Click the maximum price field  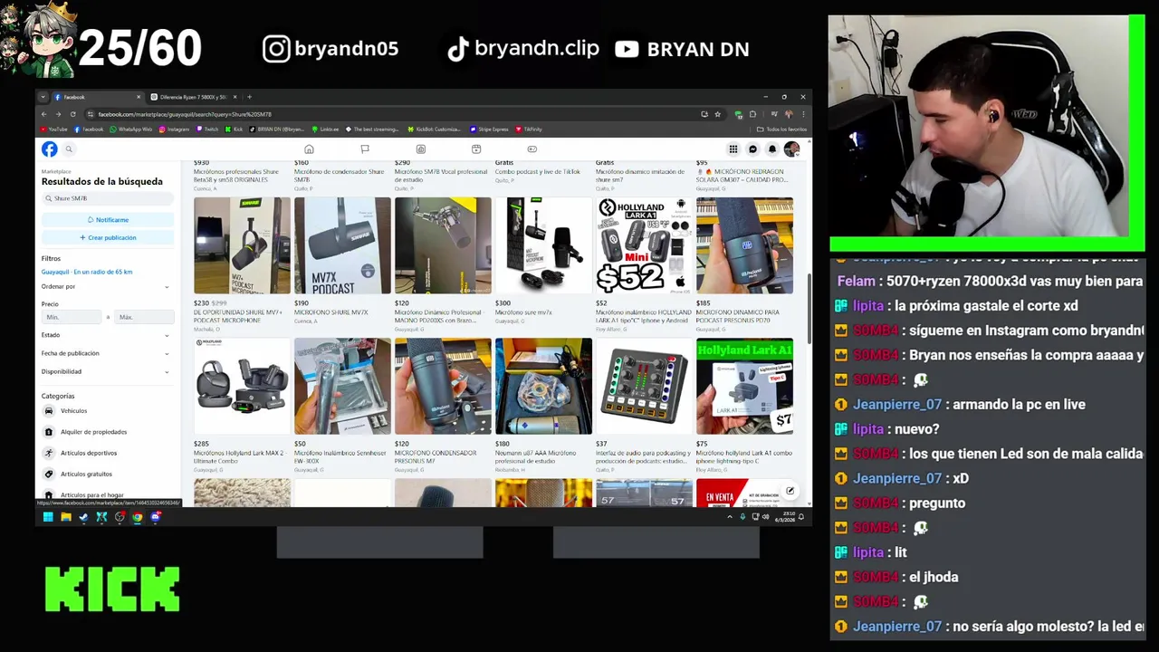tap(143, 317)
